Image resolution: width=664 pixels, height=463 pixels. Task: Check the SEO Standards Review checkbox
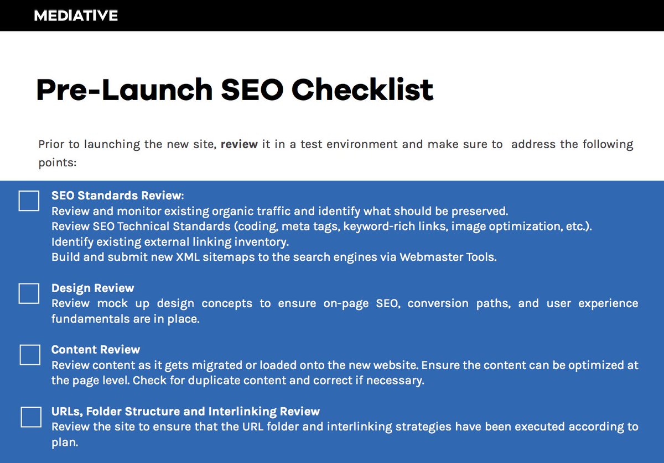point(29,201)
